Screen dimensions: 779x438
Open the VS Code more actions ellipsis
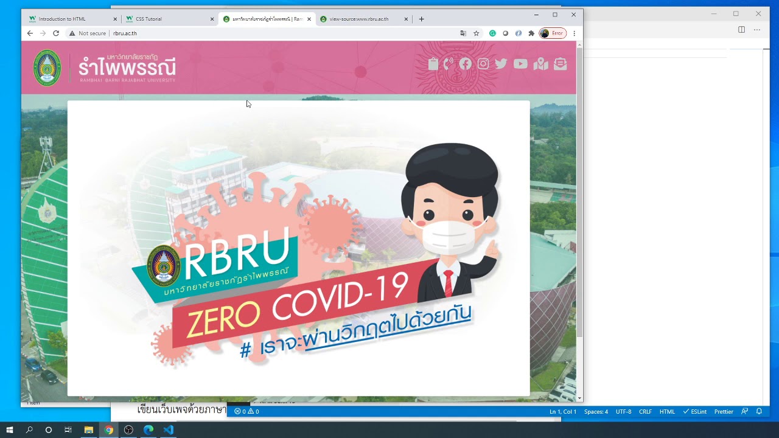[757, 29]
